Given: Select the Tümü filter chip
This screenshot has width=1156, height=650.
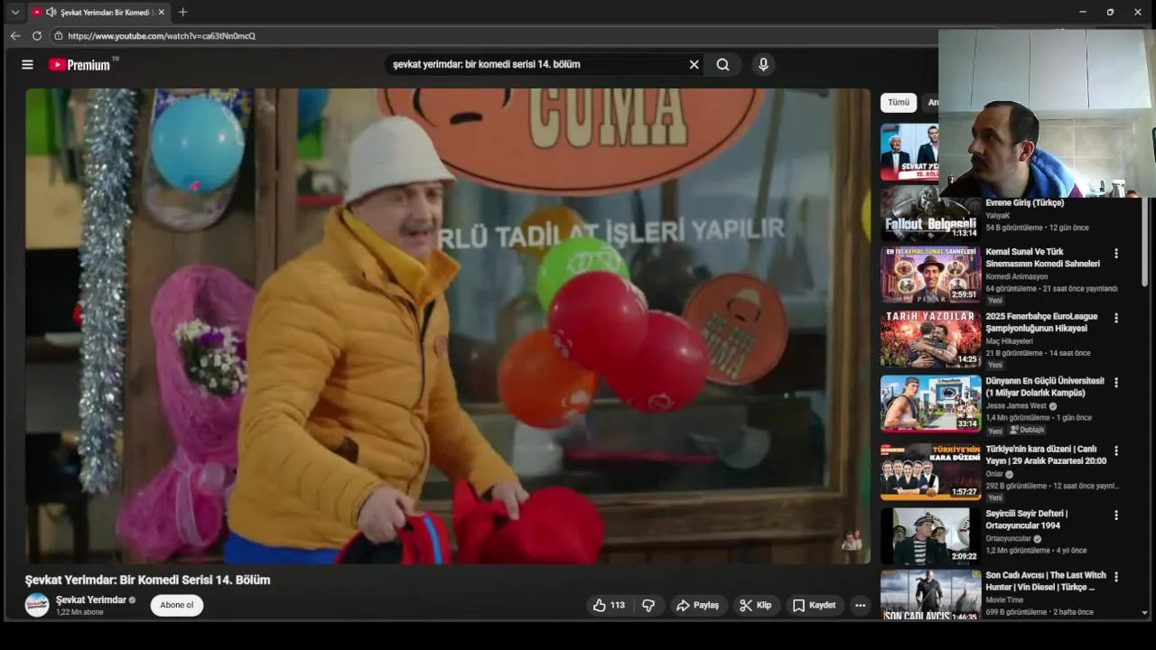Looking at the screenshot, I should 899,102.
